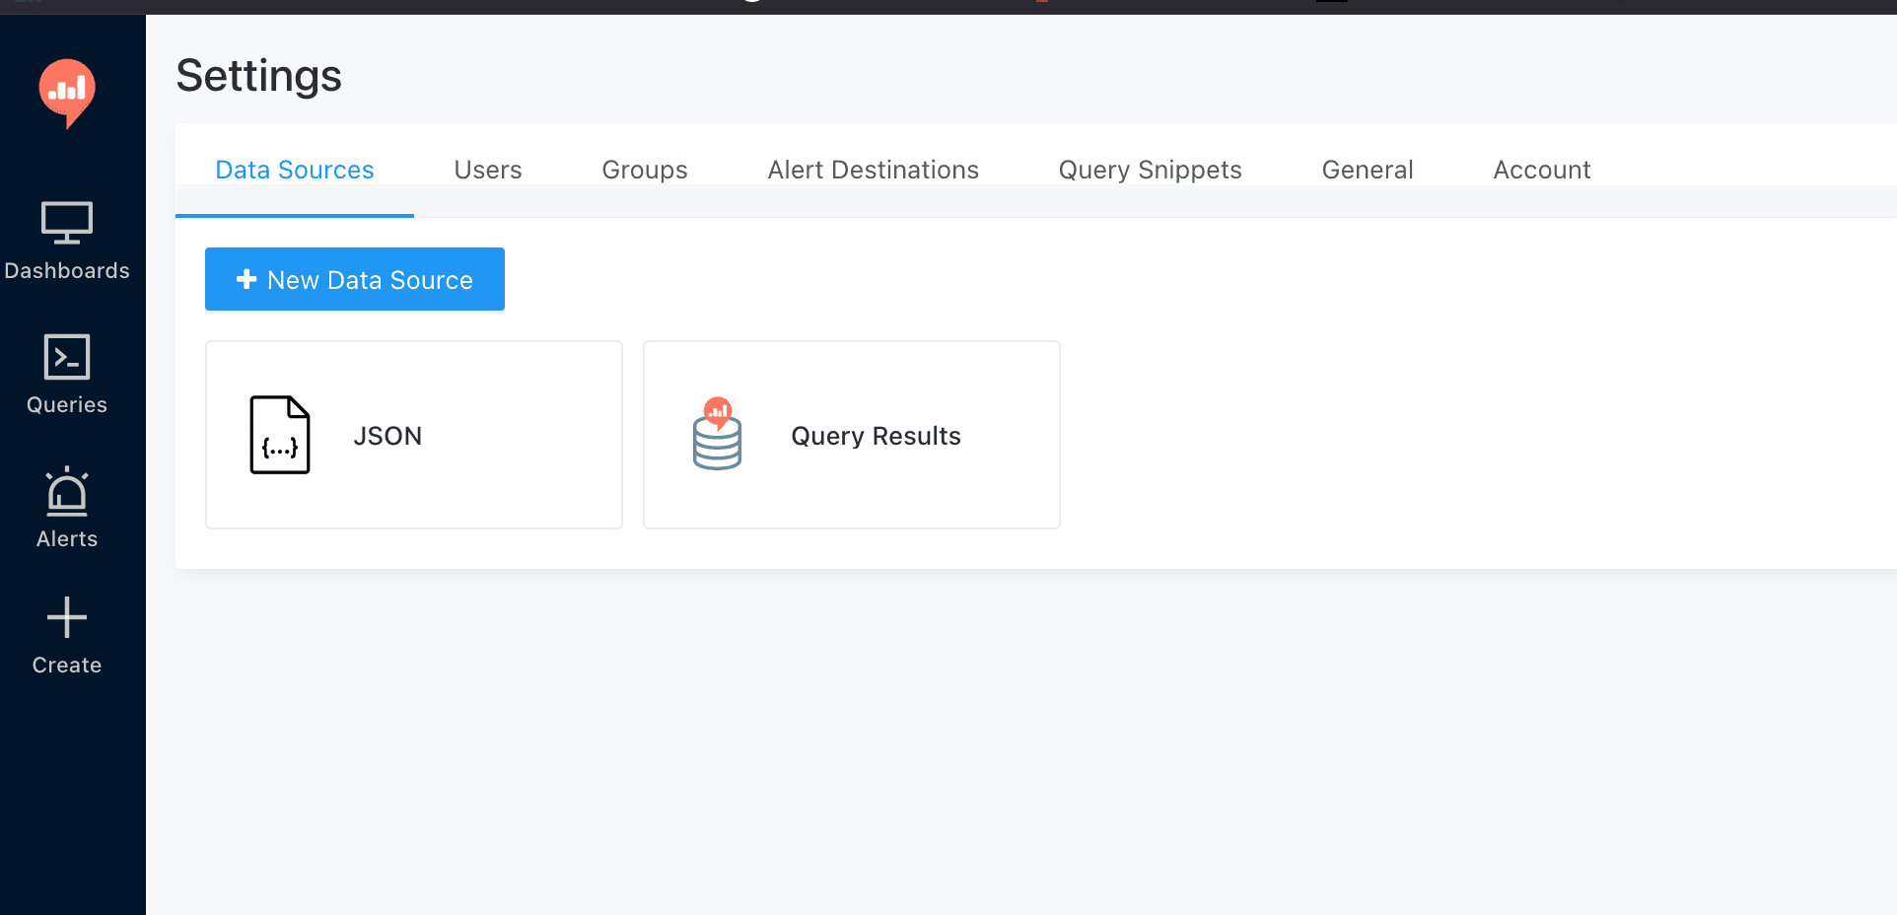This screenshot has height=915, width=1897.
Task: Click the plus icon inside New Data Source button
Action: click(x=246, y=279)
